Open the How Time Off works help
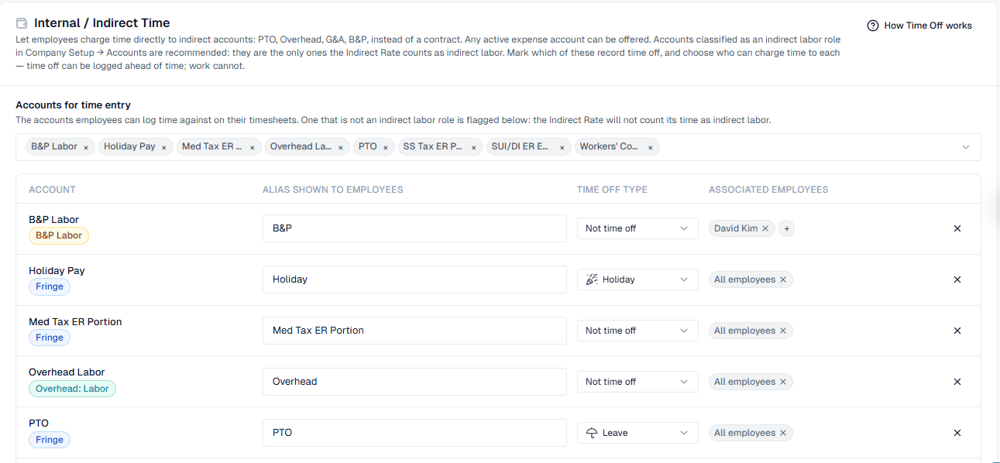This screenshot has width=1000, height=463. click(x=919, y=26)
